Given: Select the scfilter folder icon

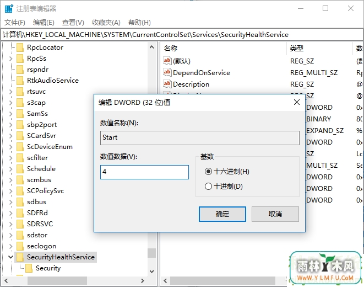Looking at the screenshot, I should click(x=20, y=158).
